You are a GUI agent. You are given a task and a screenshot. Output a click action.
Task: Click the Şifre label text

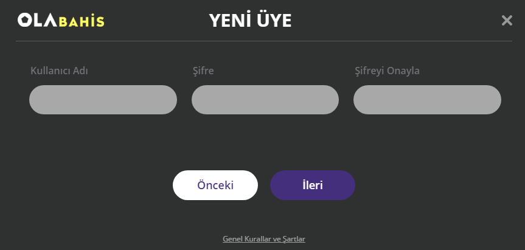click(203, 71)
